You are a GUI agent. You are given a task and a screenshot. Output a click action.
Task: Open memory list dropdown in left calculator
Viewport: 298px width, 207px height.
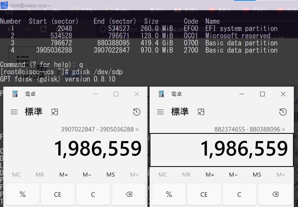135,175
